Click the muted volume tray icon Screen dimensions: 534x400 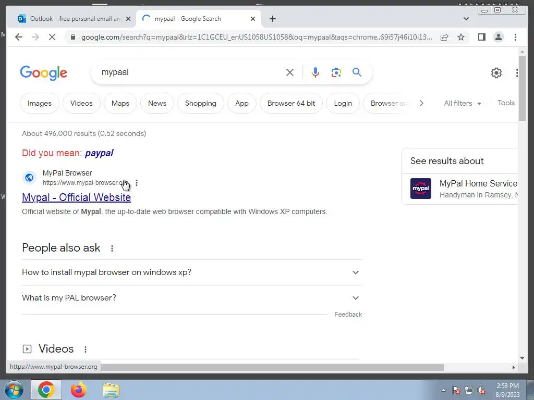click(481, 391)
